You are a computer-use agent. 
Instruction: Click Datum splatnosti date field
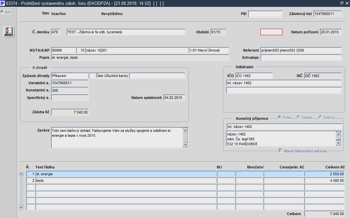click(x=174, y=98)
